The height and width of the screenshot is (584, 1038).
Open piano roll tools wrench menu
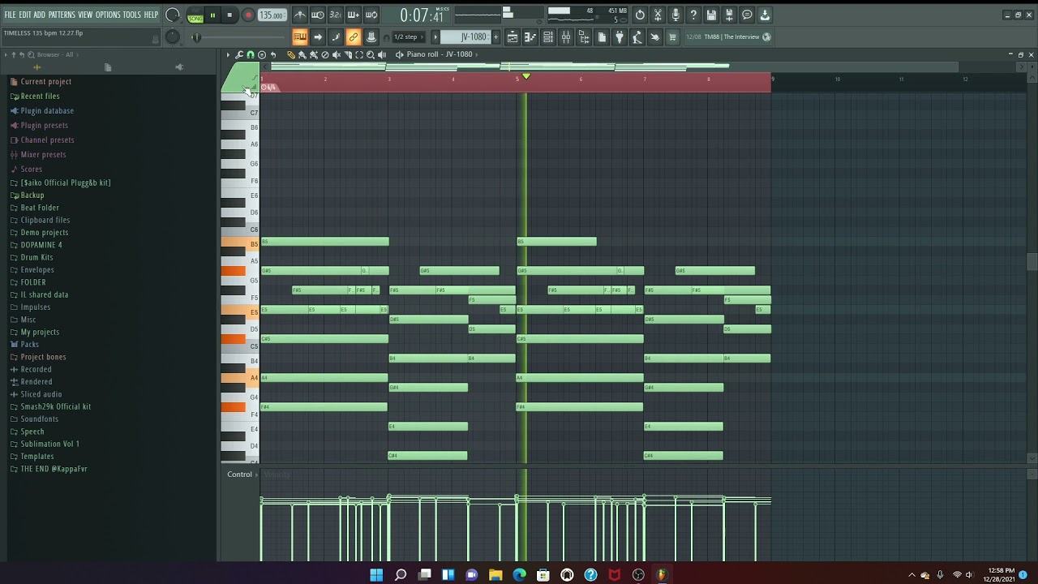(x=239, y=54)
